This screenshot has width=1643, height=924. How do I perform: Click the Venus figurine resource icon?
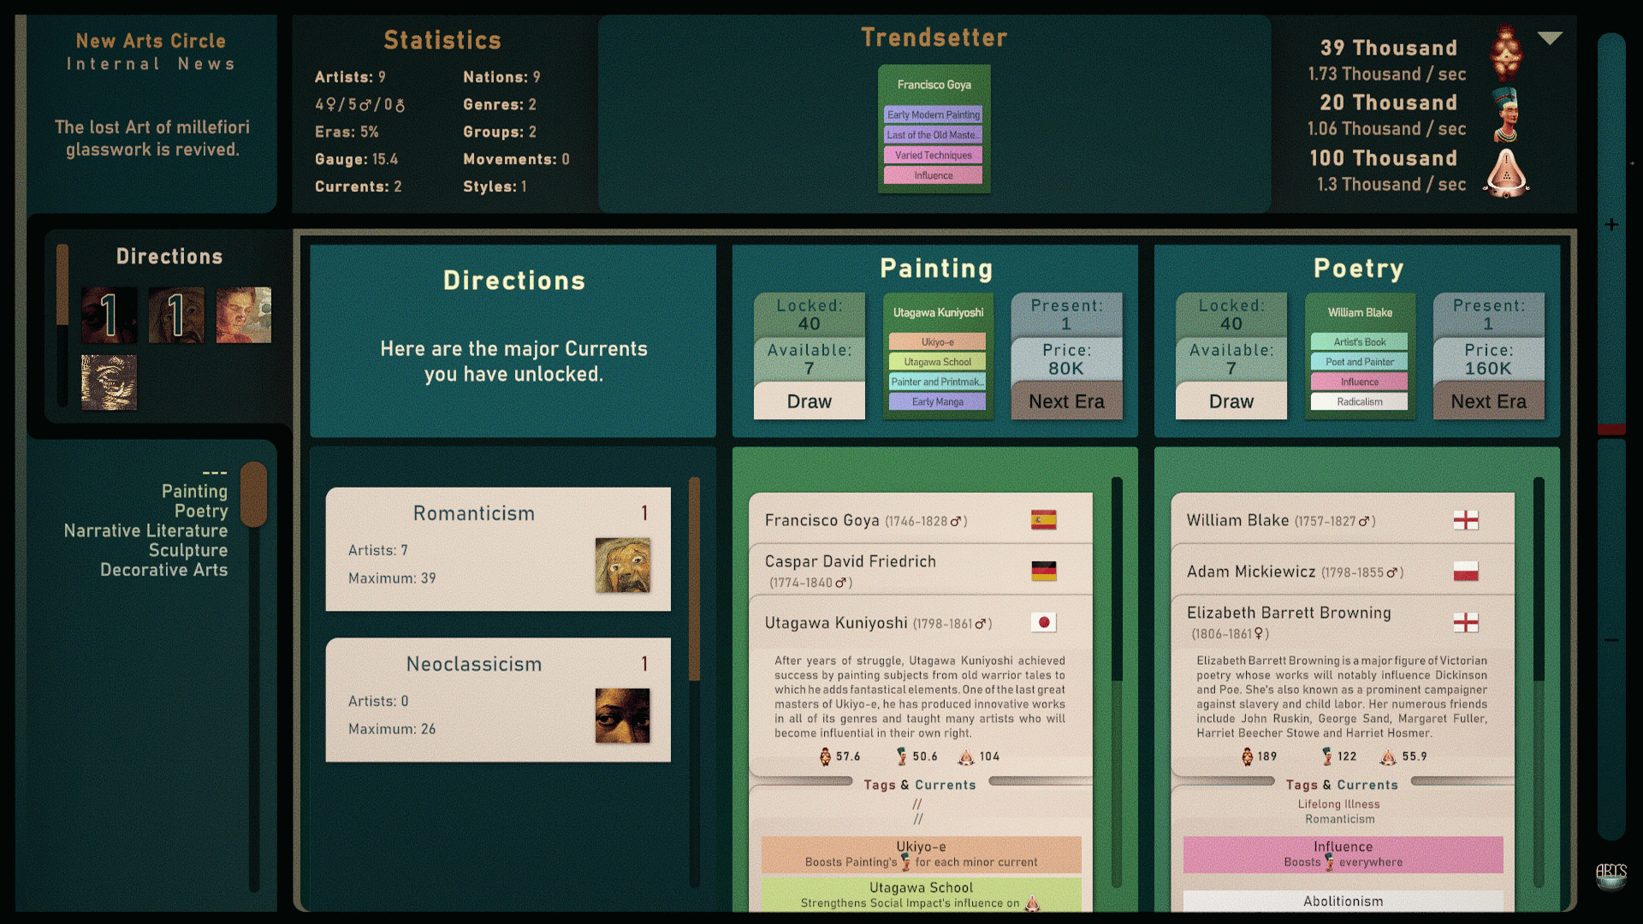point(1506,53)
